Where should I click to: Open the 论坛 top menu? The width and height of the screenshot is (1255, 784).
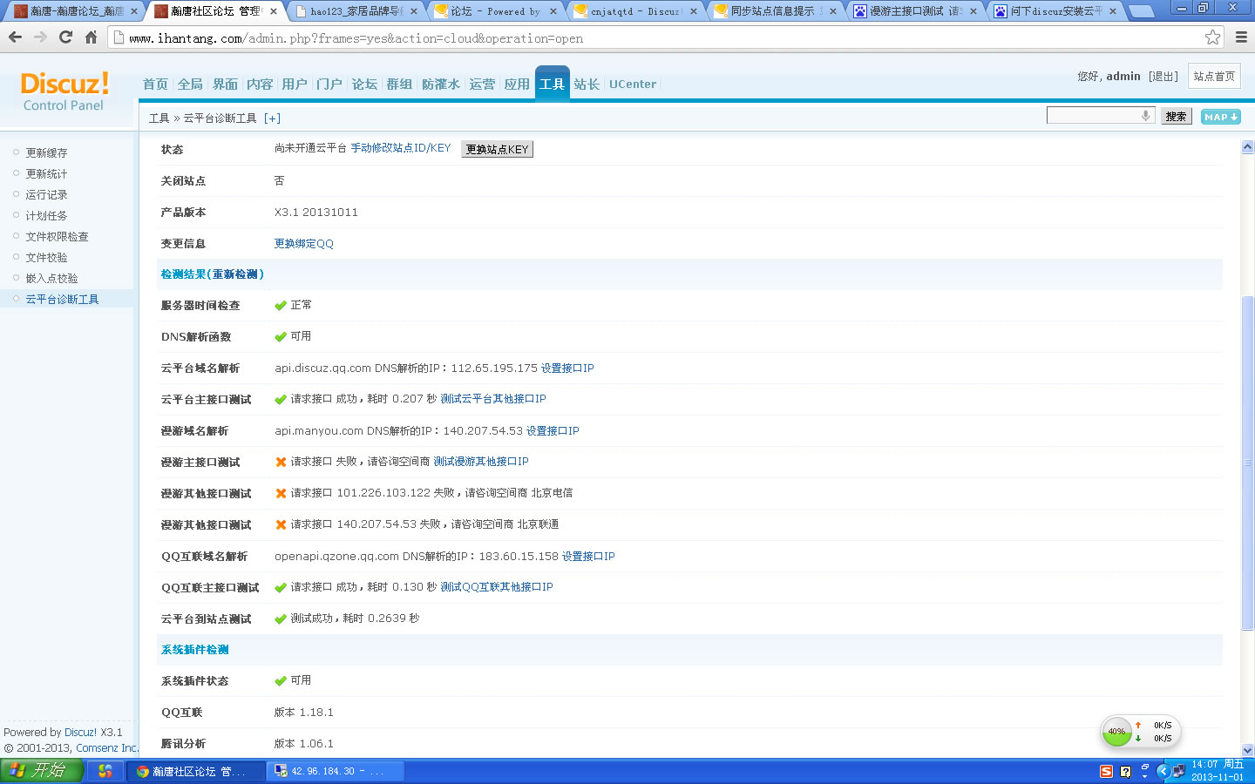[364, 84]
